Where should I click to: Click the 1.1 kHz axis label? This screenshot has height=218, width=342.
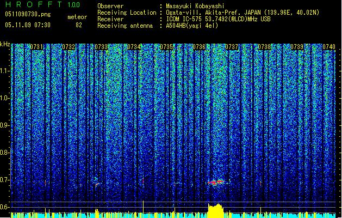[4, 71]
